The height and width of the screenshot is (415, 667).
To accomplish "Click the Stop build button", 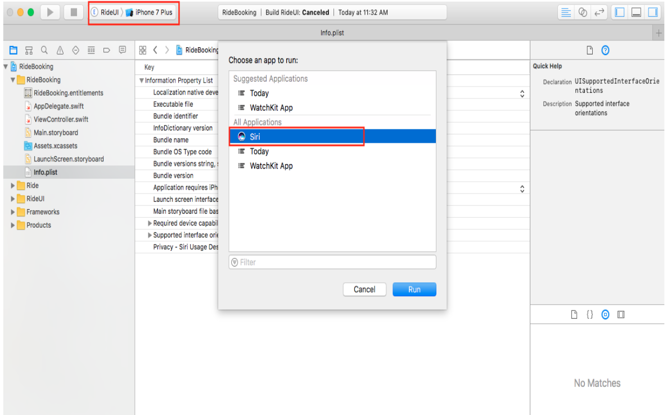I will tap(73, 12).
